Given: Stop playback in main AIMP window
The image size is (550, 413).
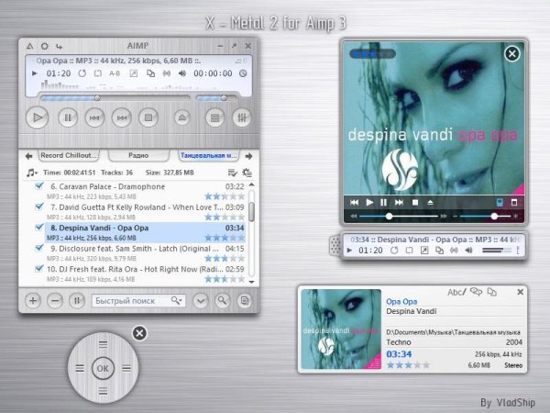Looking at the screenshot, I should click(148, 117).
